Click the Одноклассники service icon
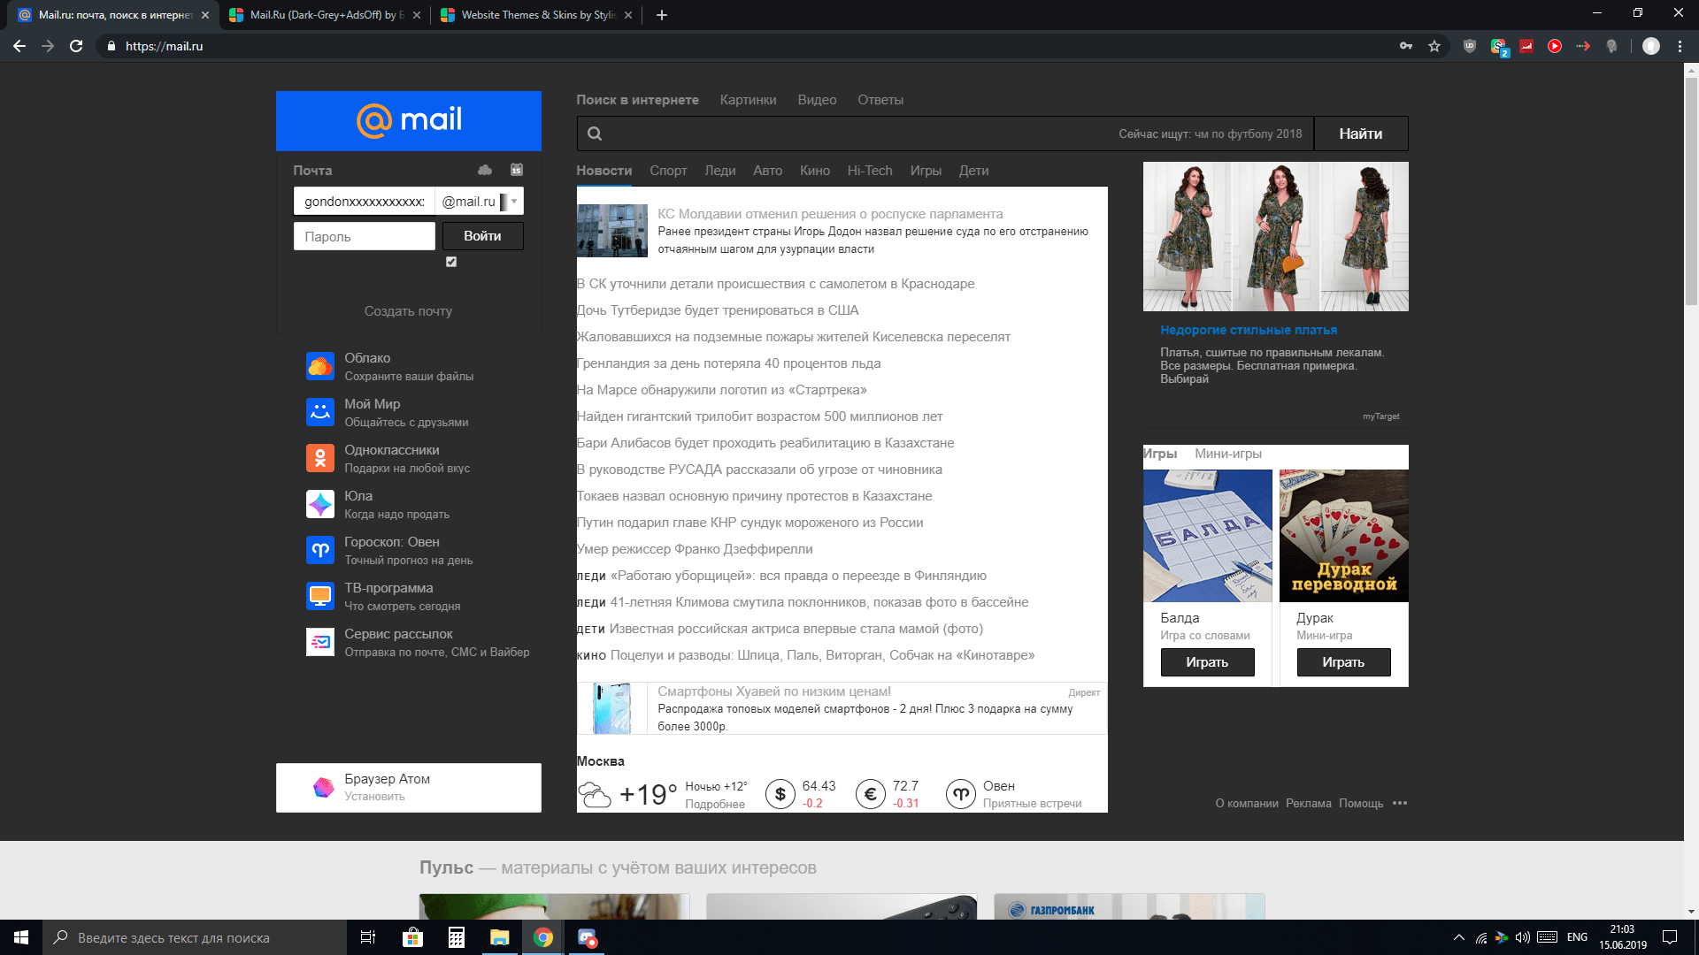The image size is (1699, 955). click(x=320, y=458)
